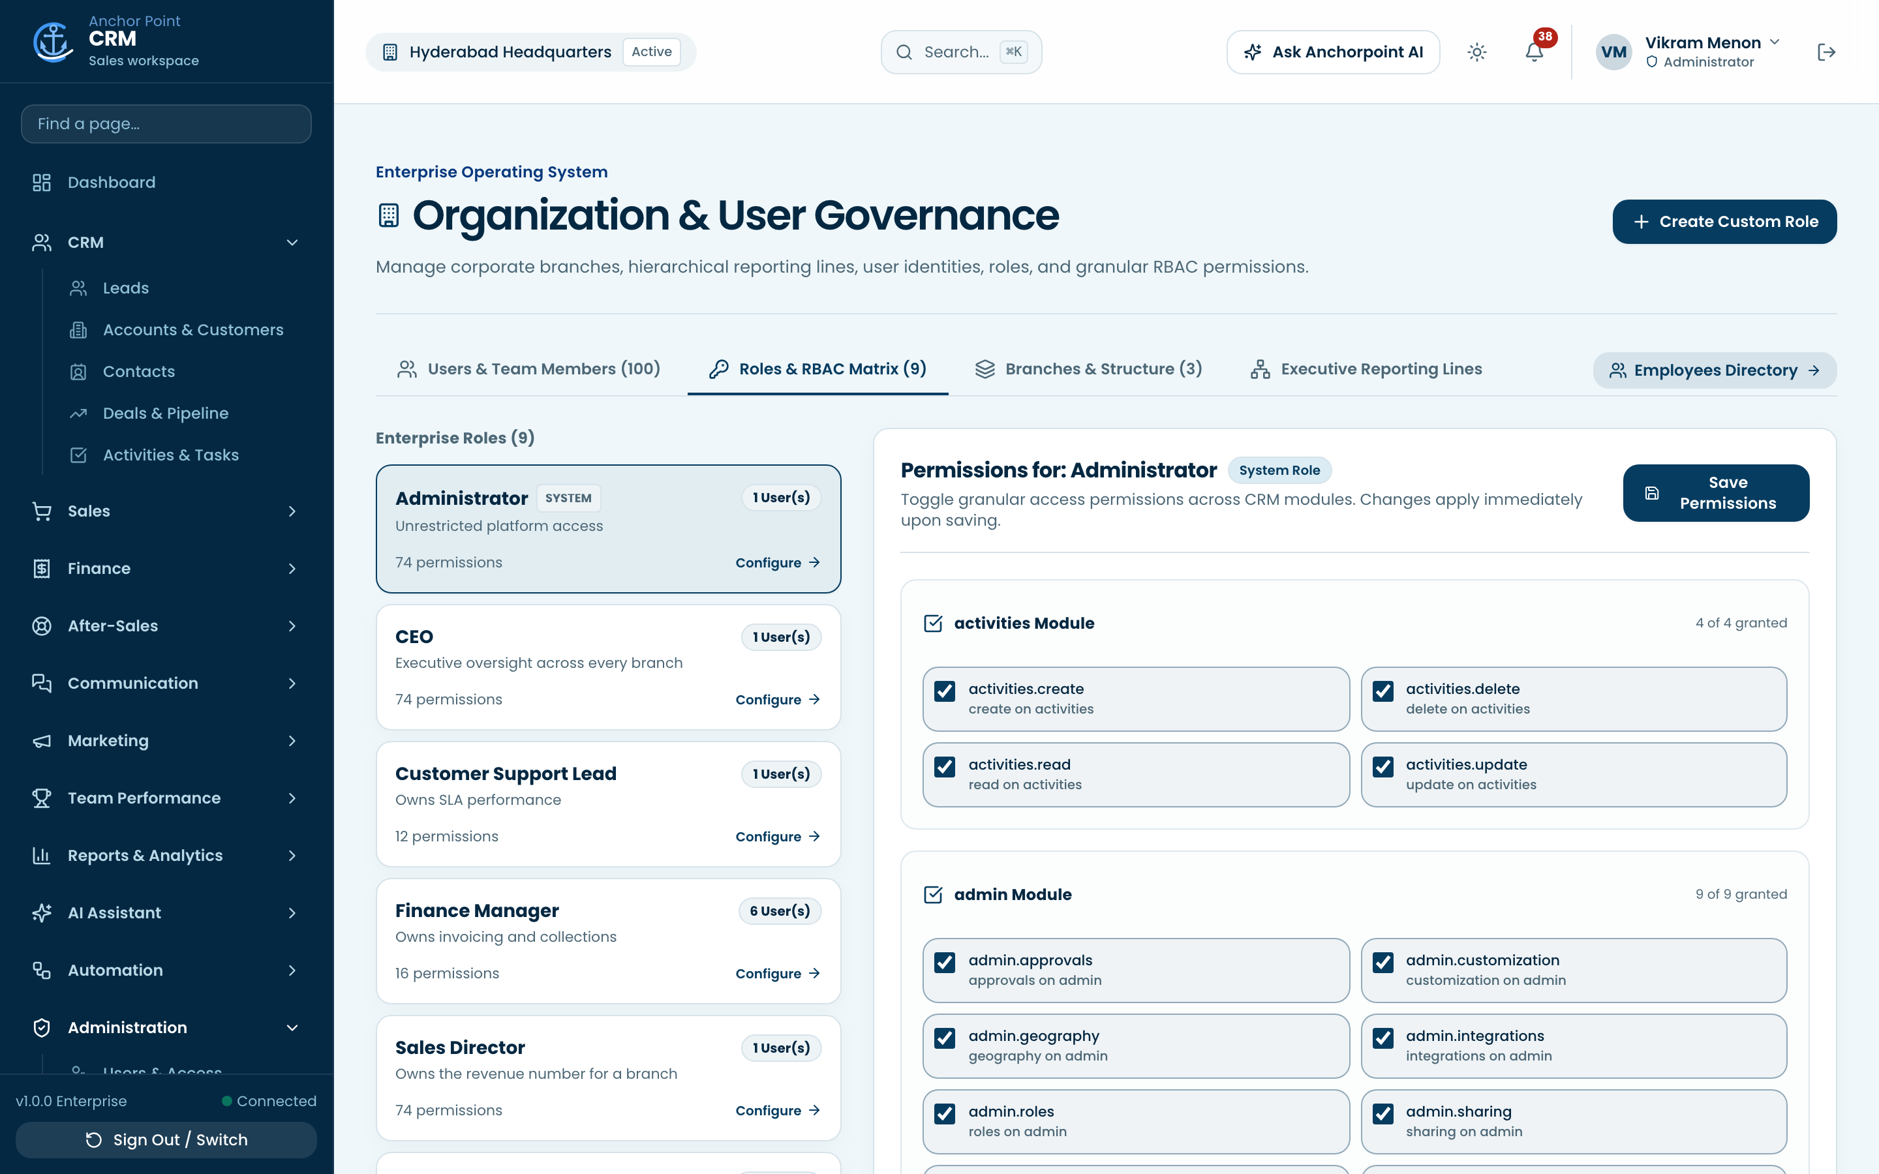
Task: Open Executive Reporting Lines tab
Action: [x=1367, y=370]
